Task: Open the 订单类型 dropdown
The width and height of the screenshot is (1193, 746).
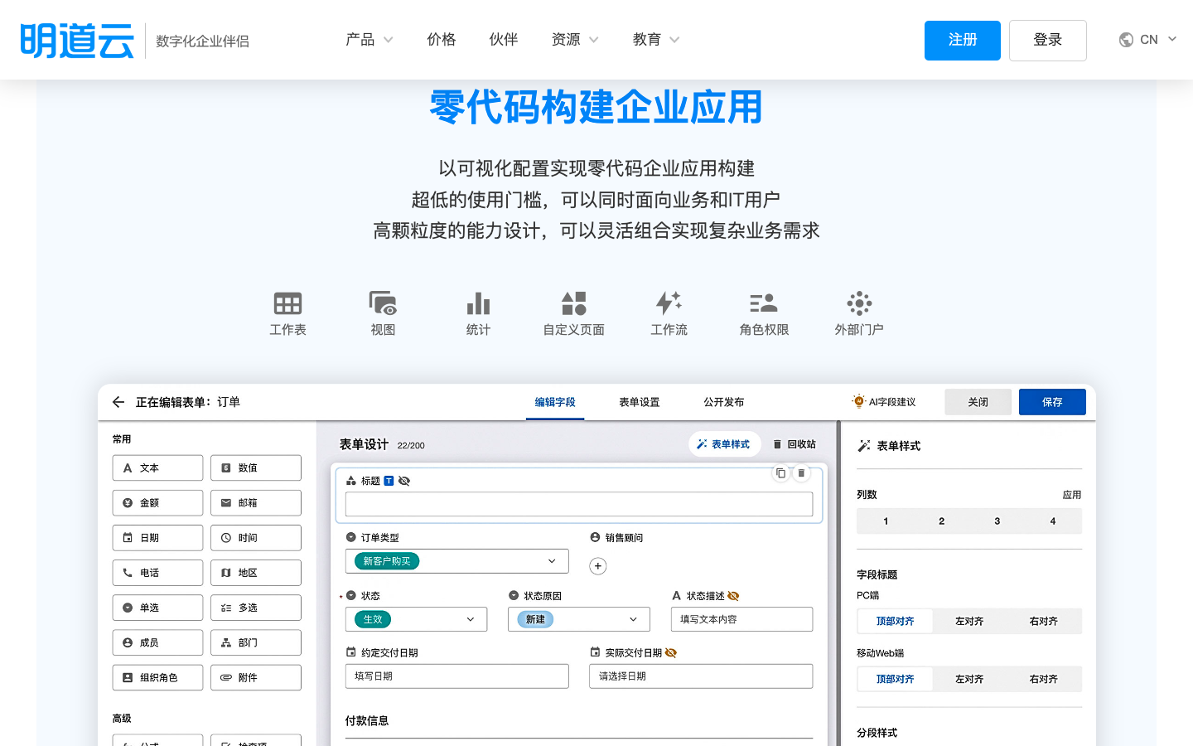Action: click(x=552, y=561)
